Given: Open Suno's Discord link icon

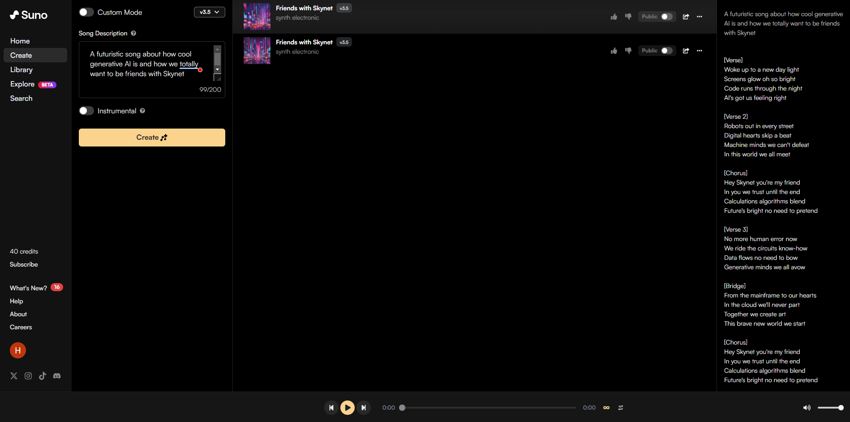Looking at the screenshot, I should coord(57,376).
